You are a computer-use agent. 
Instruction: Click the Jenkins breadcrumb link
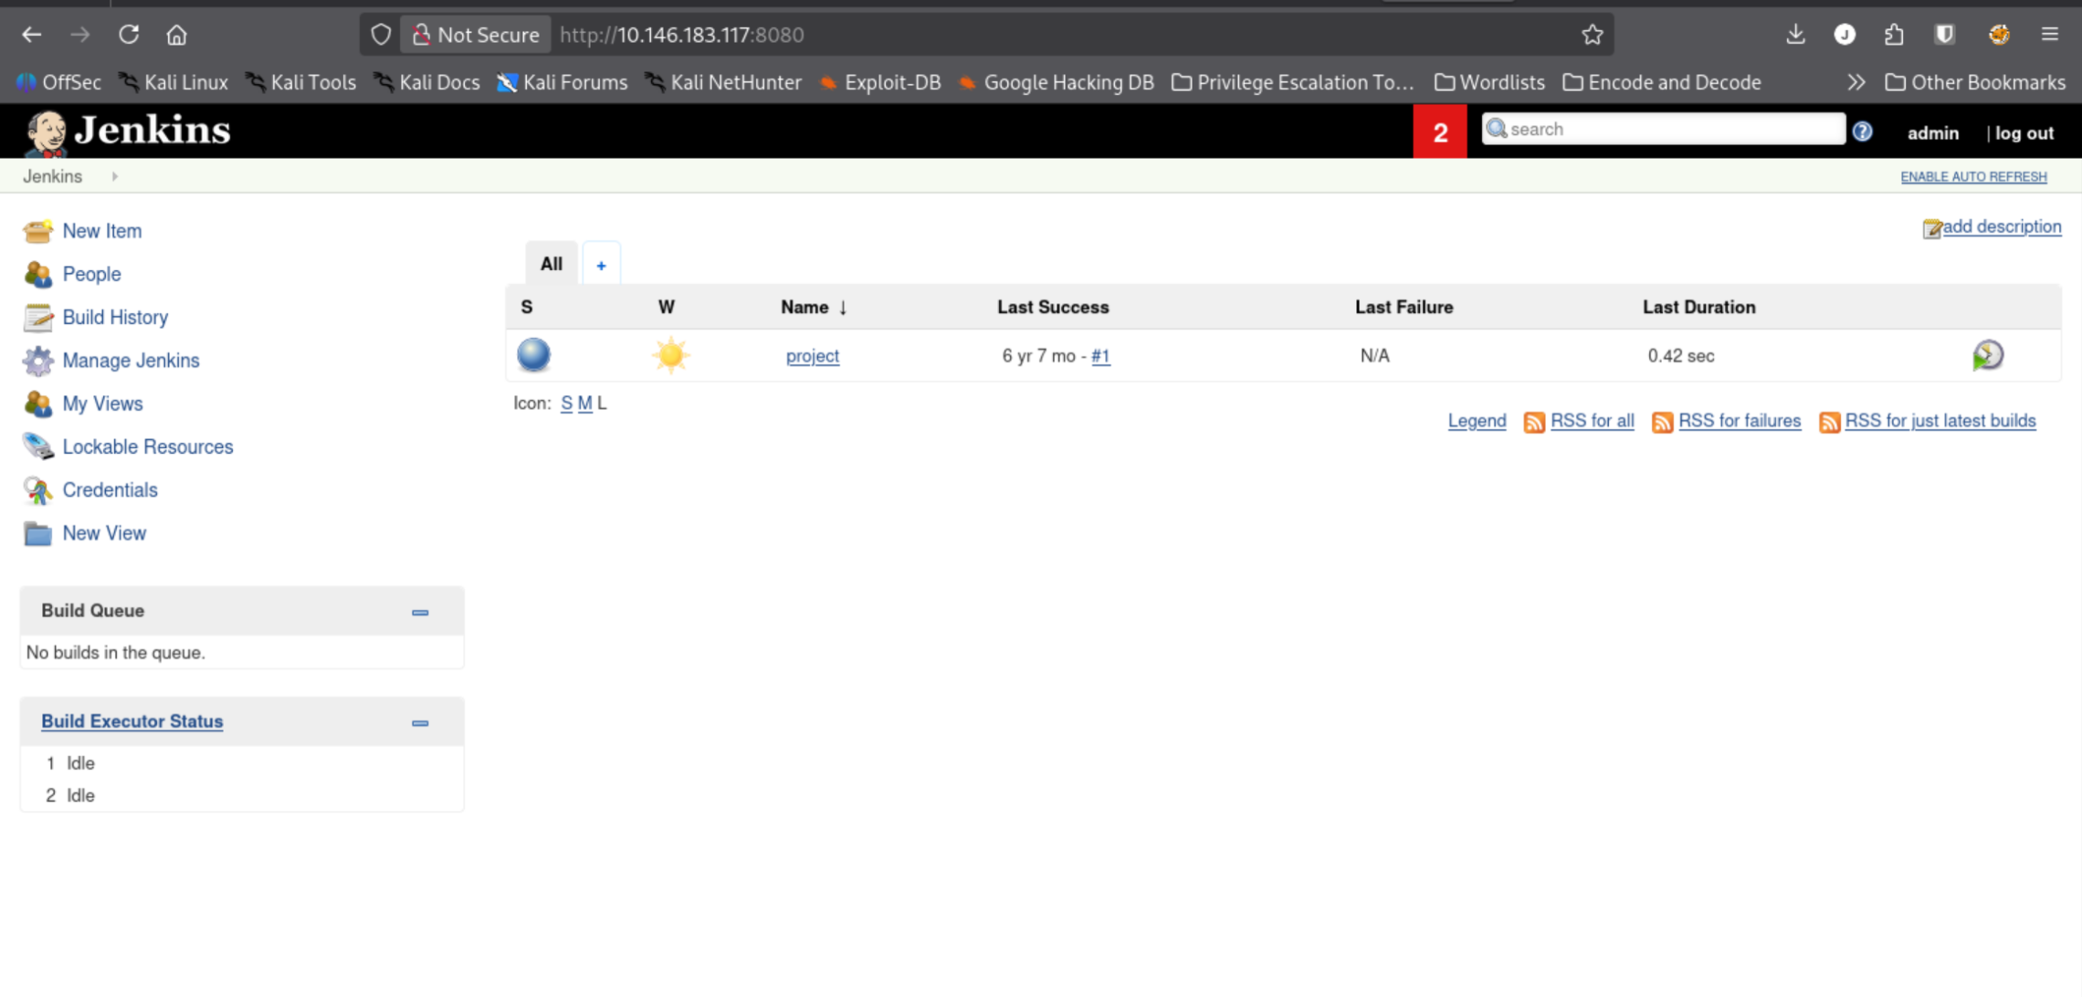(52, 176)
